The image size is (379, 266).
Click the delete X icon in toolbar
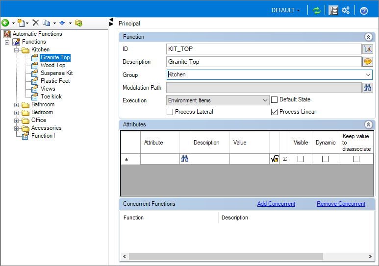coord(36,23)
